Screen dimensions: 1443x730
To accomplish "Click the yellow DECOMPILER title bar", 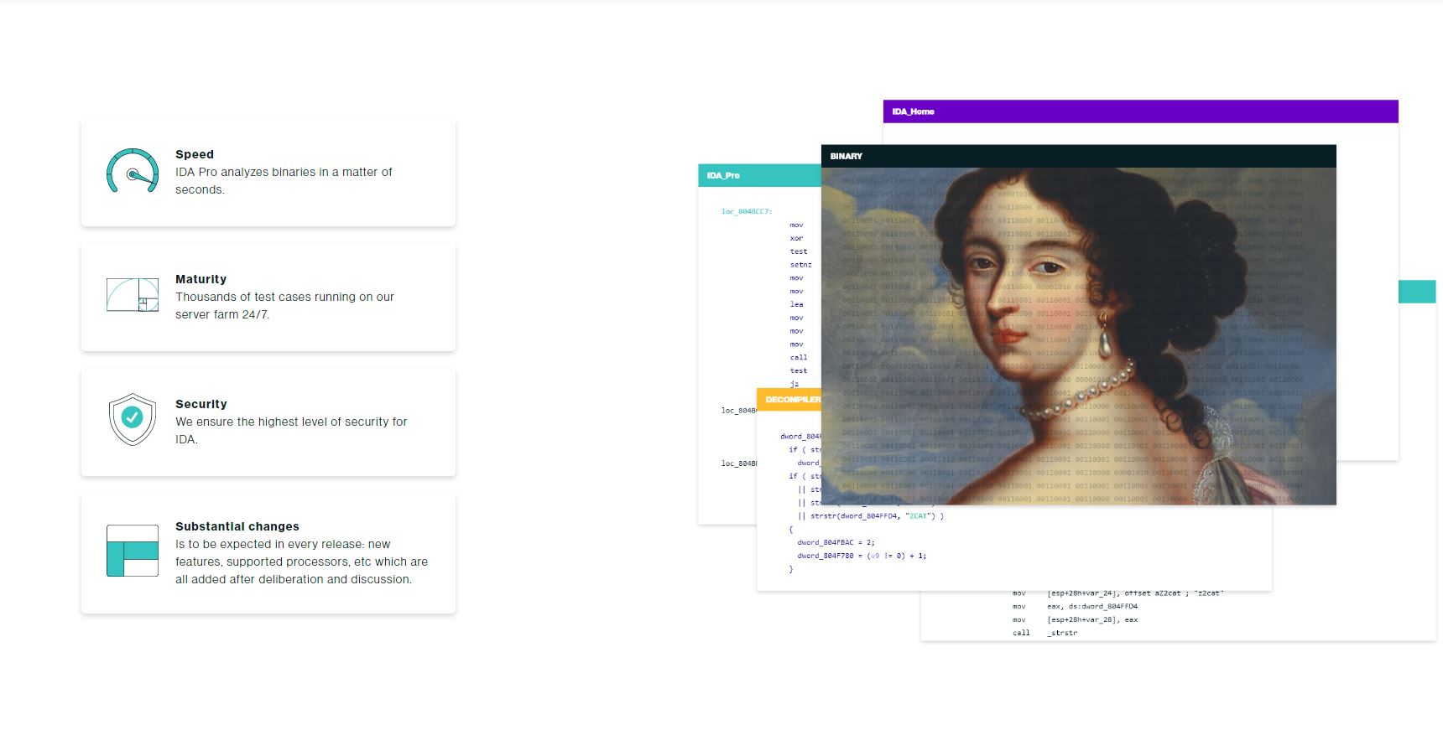I will click(789, 399).
